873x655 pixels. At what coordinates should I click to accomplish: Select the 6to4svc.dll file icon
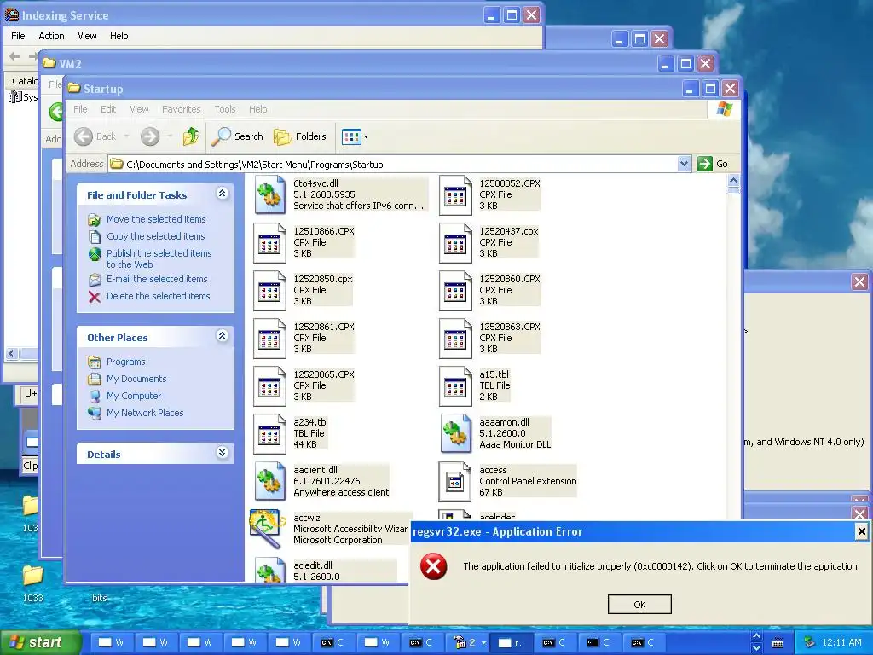point(270,194)
